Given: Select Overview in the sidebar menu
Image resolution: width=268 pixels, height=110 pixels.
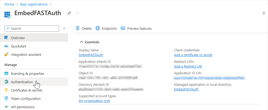Looking at the screenshot, I should pyautogui.click(x=18, y=38).
